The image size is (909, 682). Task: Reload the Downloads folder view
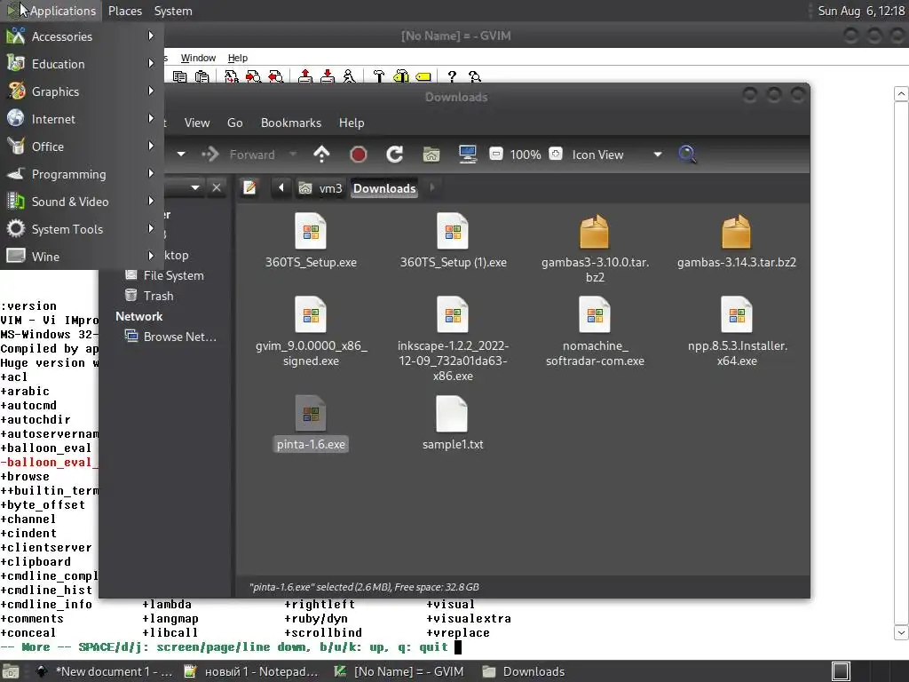point(395,155)
